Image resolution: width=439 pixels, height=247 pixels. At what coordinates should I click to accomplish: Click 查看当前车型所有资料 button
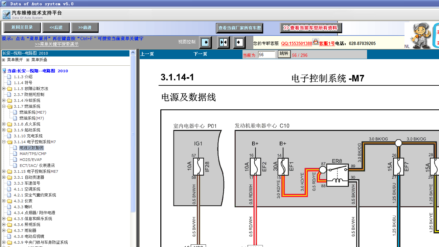311,28
